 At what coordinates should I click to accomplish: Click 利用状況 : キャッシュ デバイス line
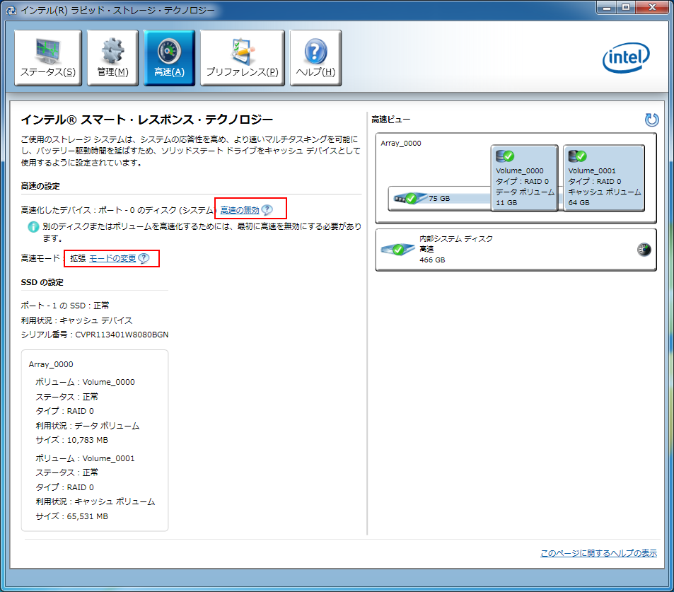(x=76, y=320)
